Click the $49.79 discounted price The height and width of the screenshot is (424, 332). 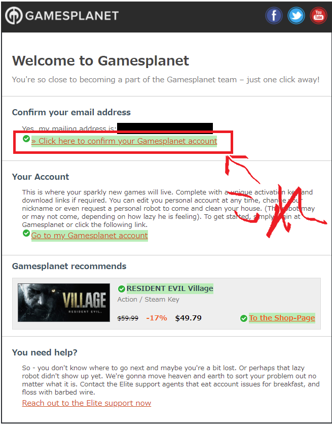pyautogui.click(x=189, y=318)
